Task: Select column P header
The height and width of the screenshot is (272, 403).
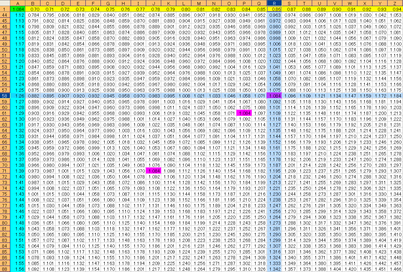Action: click(244, 3)
